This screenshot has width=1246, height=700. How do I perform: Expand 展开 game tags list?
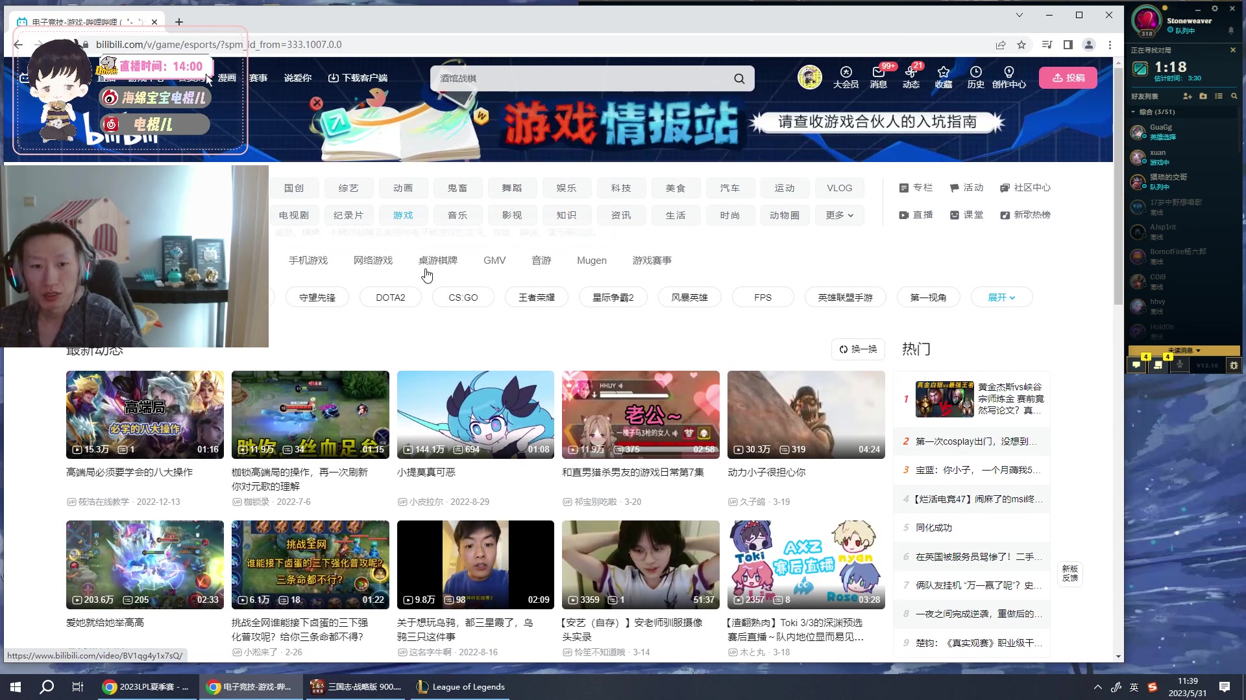coord(1001,297)
